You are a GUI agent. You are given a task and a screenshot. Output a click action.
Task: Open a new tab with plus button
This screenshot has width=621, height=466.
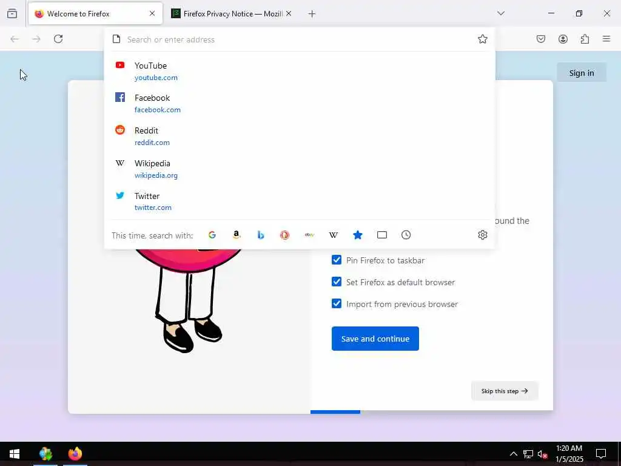tap(312, 14)
